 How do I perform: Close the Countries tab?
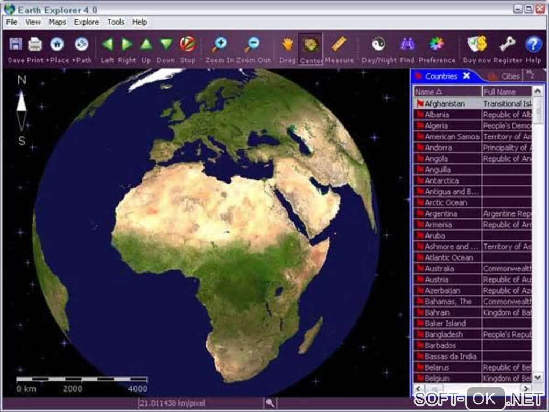[x=466, y=76]
